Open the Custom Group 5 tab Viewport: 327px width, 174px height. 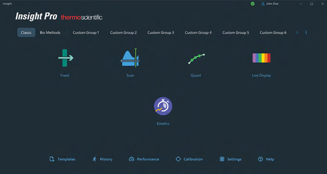(x=235, y=33)
